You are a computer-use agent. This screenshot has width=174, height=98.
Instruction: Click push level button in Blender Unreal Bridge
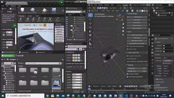click(137, 20)
